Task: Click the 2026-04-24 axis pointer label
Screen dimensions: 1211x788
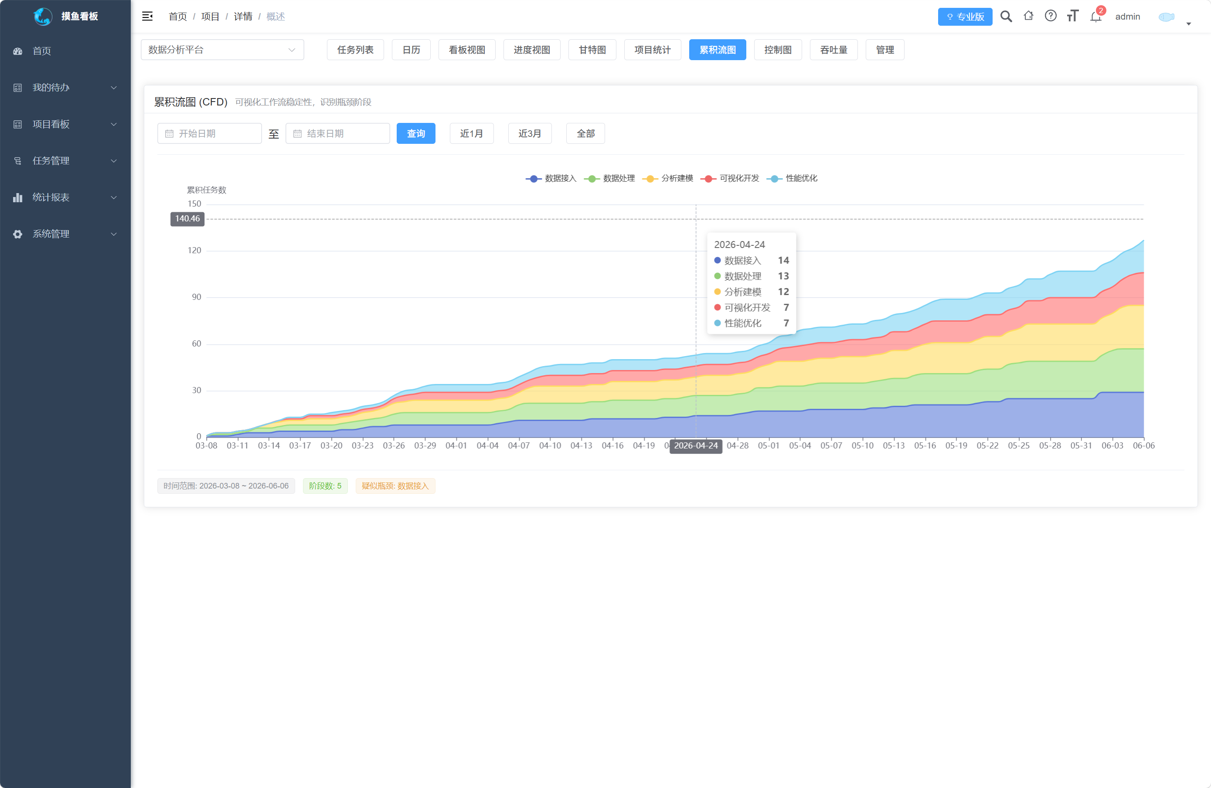Action: click(696, 445)
